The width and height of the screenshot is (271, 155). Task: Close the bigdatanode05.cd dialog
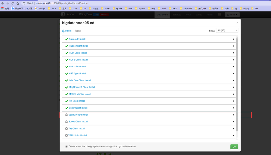coord(238,23)
